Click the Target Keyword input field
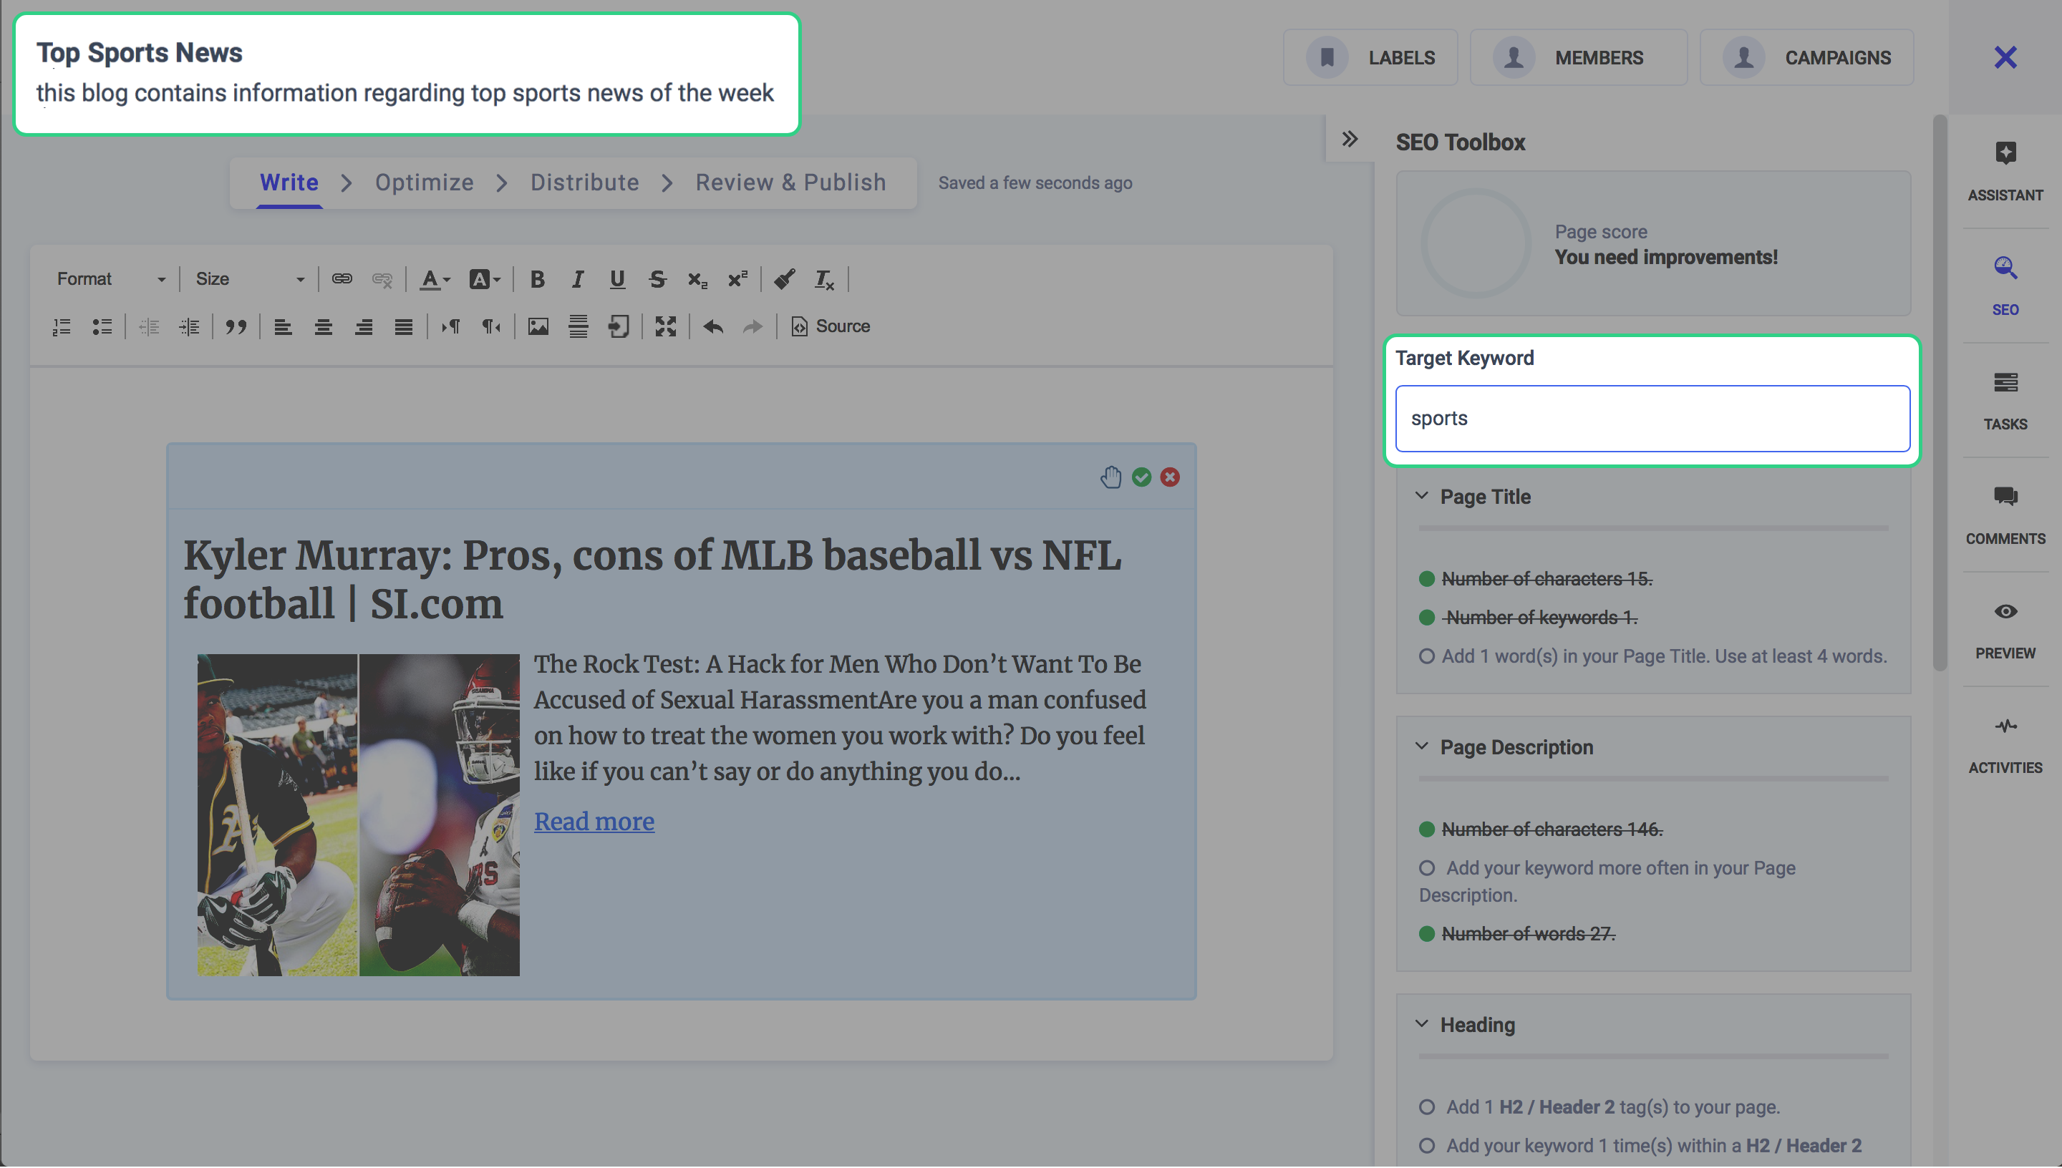 (x=1652, y=419)
